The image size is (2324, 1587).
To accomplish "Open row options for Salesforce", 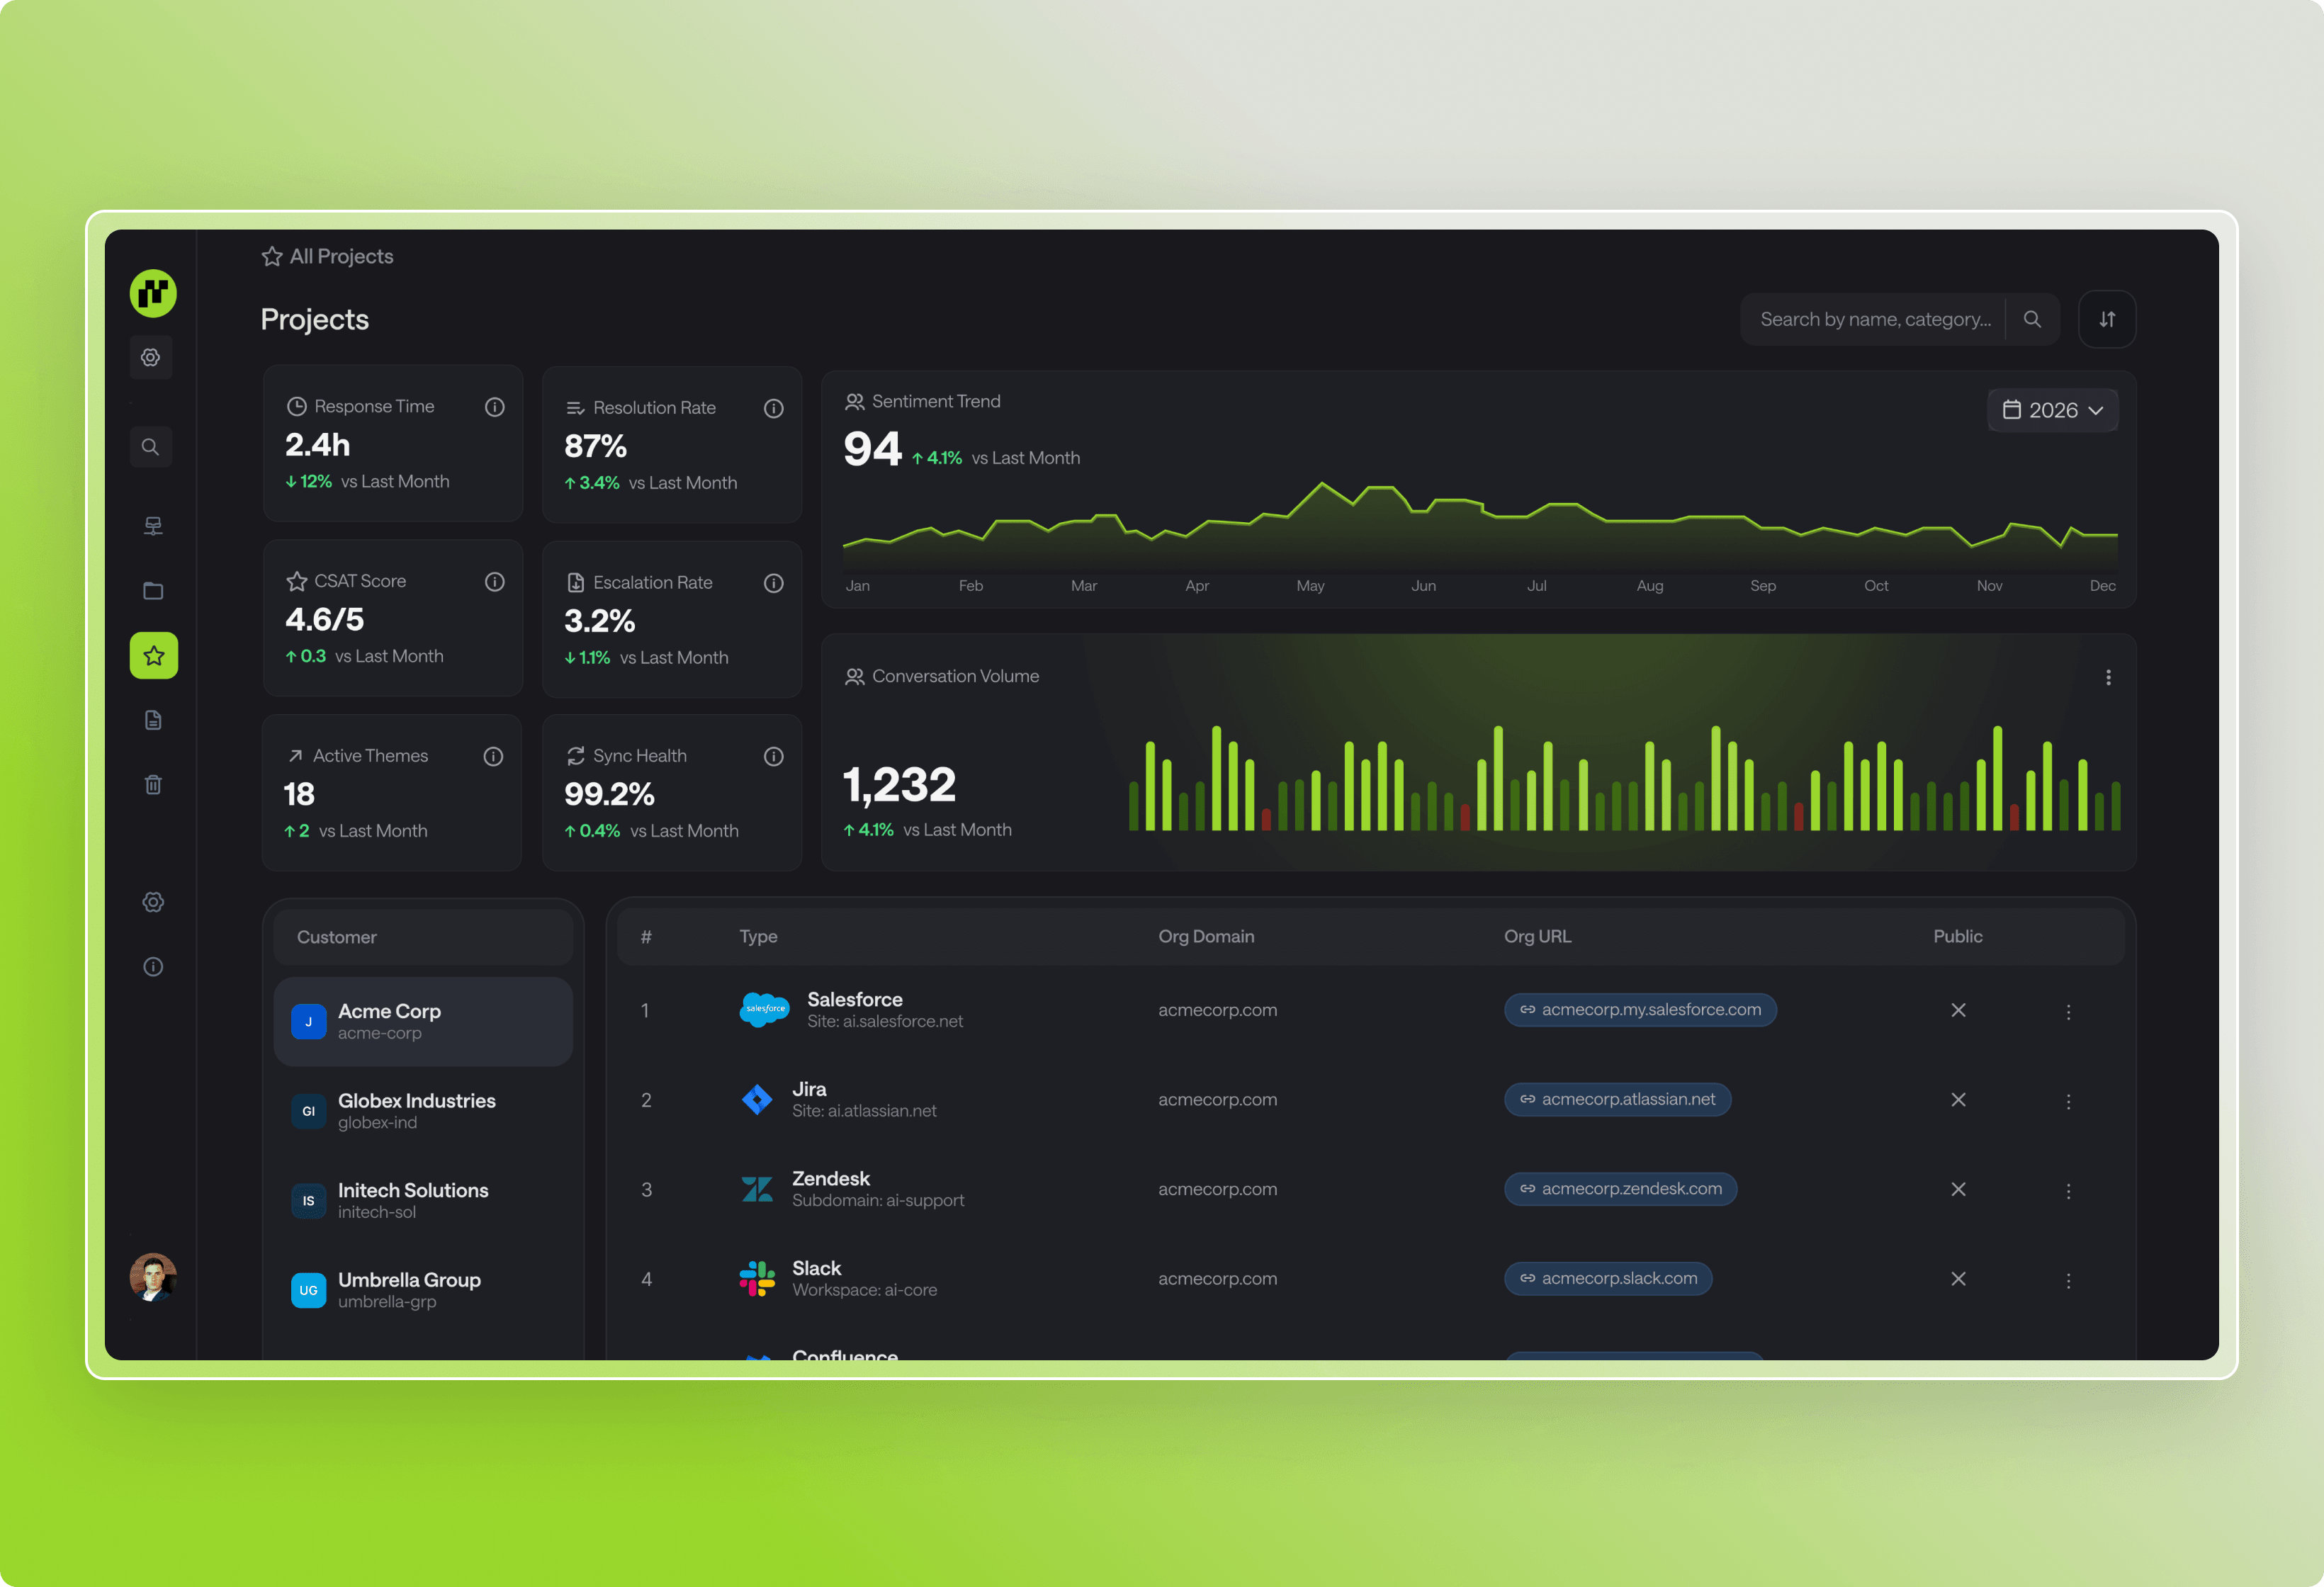I will (x=2069, y=1012).
